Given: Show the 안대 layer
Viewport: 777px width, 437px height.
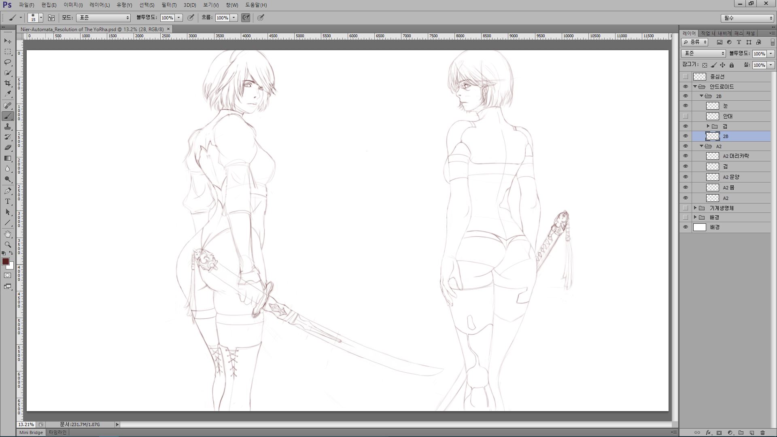Looking at the screenshot, I should (685, 116).
